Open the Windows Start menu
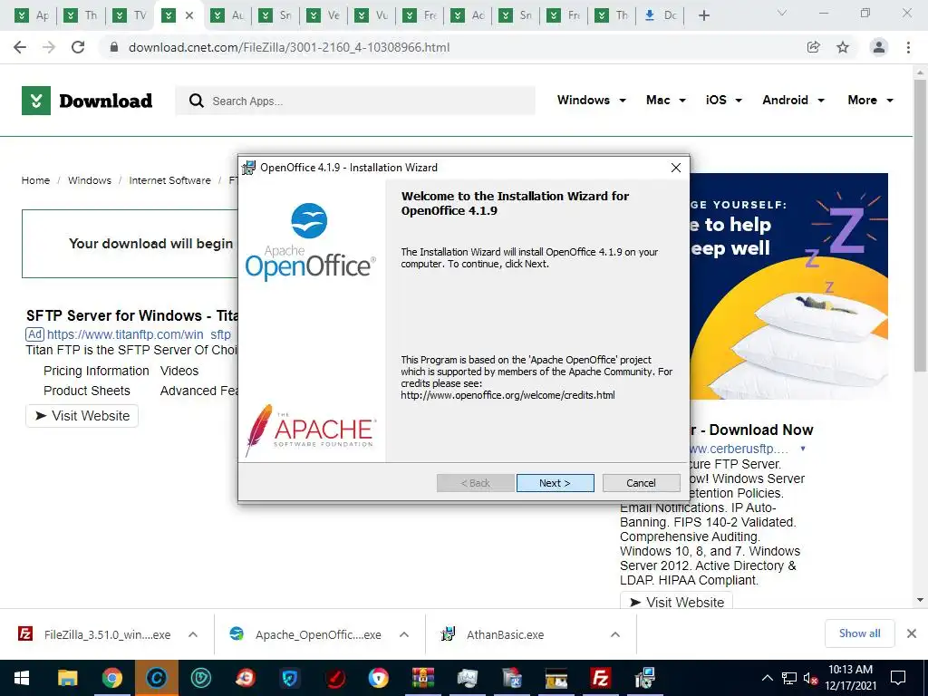 click(22, 678)
